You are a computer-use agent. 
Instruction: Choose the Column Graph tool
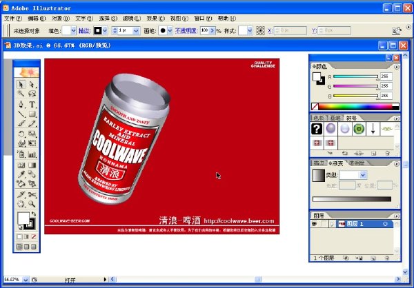pyautogui.click(x=32, y=154)
